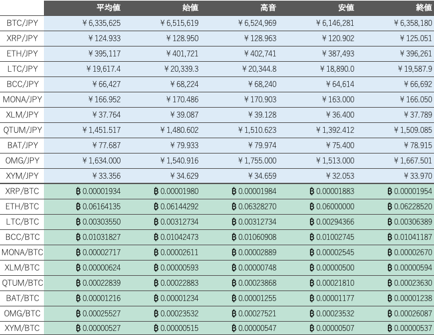
Task: Select the ETH/JPY row label
Action: pyautogui.click(x=22, y=53)
